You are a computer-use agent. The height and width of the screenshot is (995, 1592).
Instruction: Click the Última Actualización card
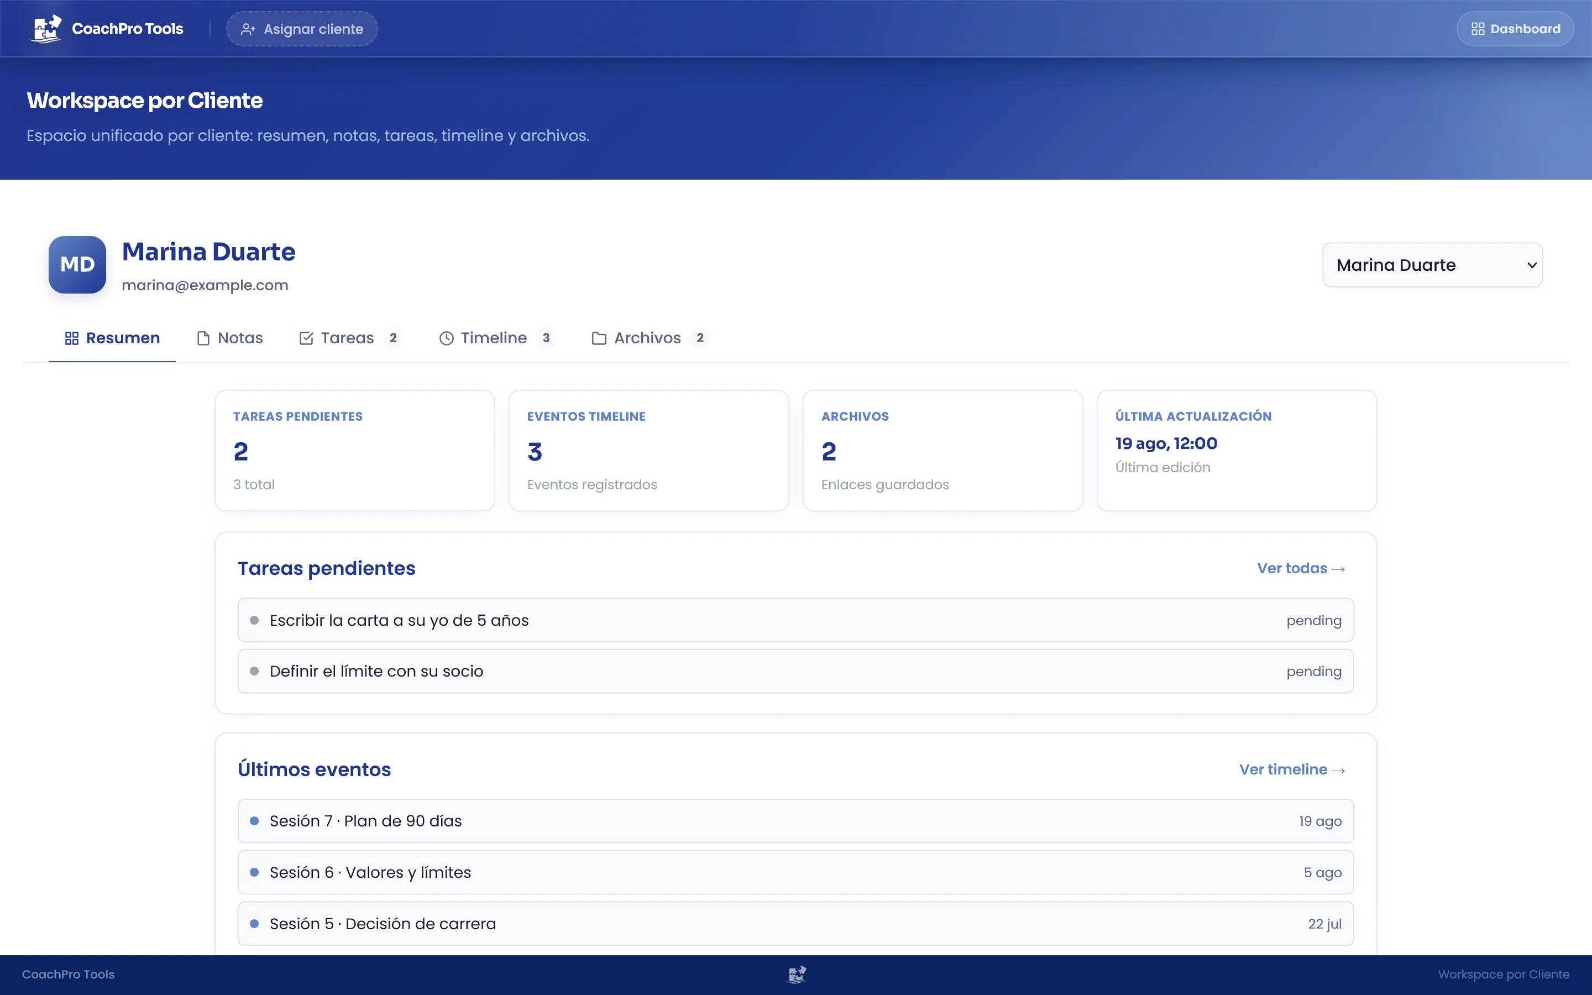pyautogui.click(x=1237, y=451)
